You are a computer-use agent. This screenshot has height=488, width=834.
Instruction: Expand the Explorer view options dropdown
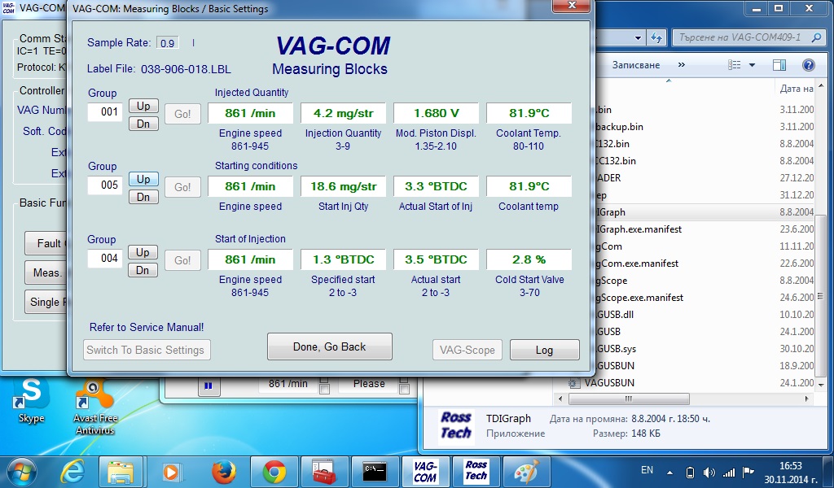point(752,65)
